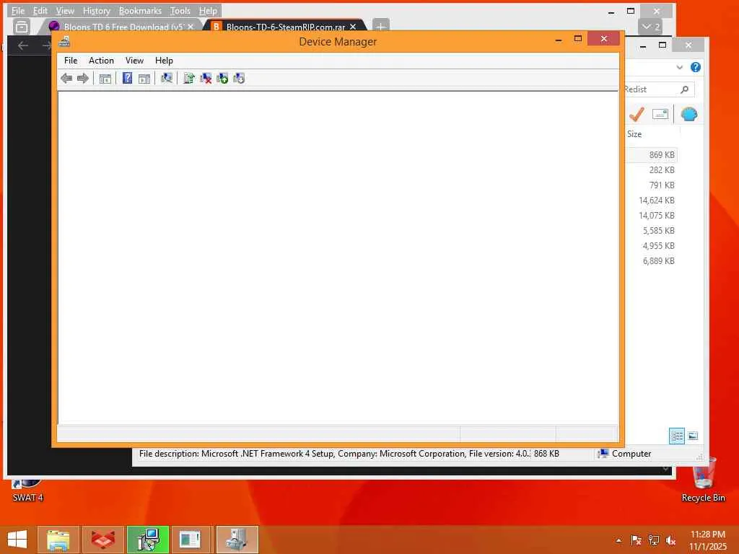Open the View menu in Device Manager
The image size is (739, 554).
(x=134, y=61)
